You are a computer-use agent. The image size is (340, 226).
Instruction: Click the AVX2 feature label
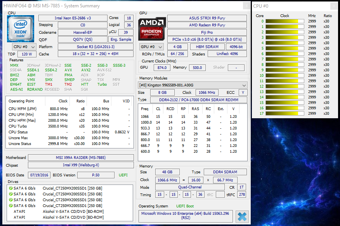click(86, 70)
